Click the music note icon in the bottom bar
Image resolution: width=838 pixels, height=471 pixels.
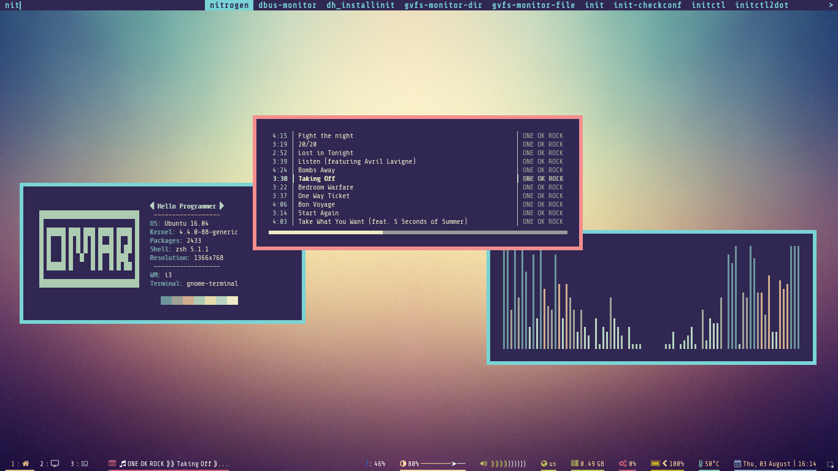[x=123, y=464]
